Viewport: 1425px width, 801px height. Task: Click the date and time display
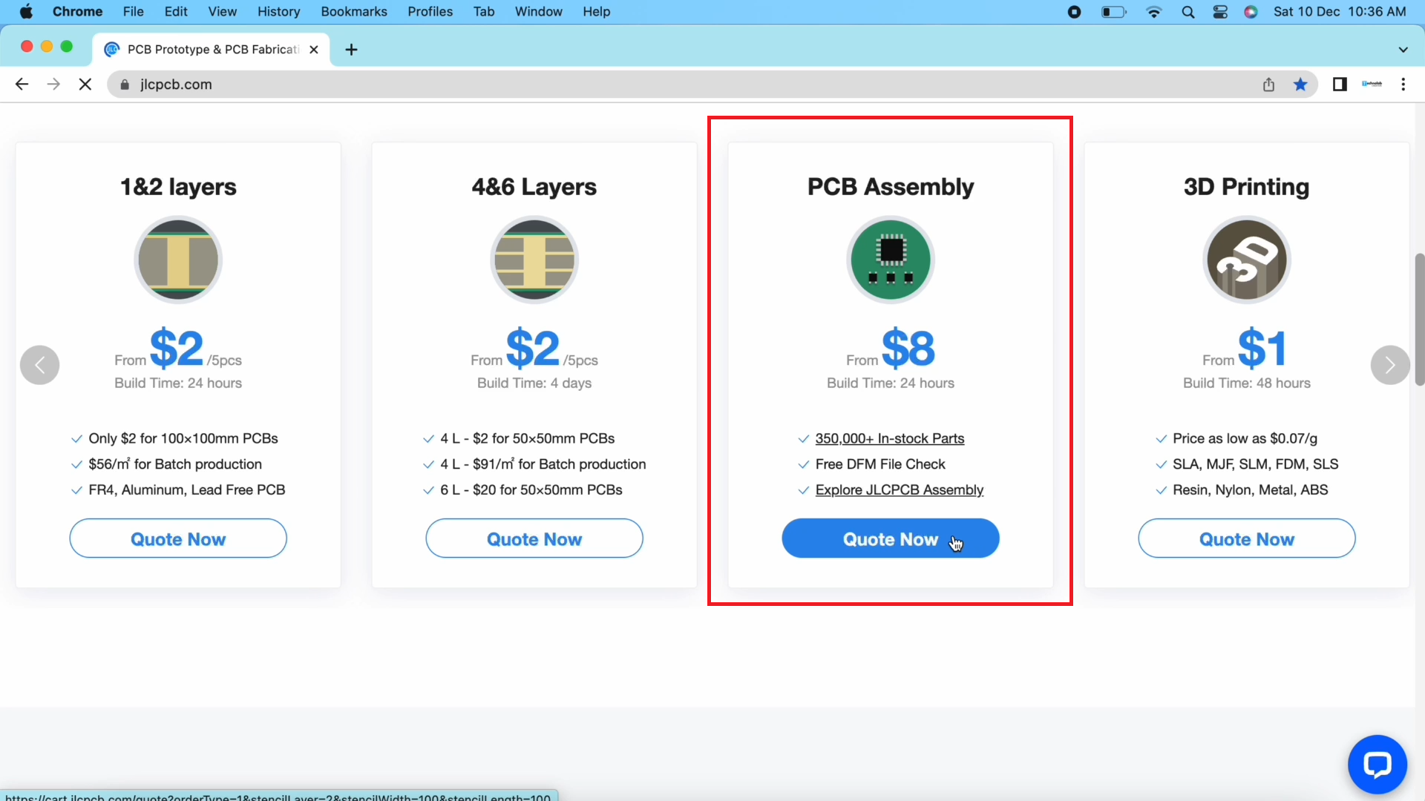[1340, 12]
